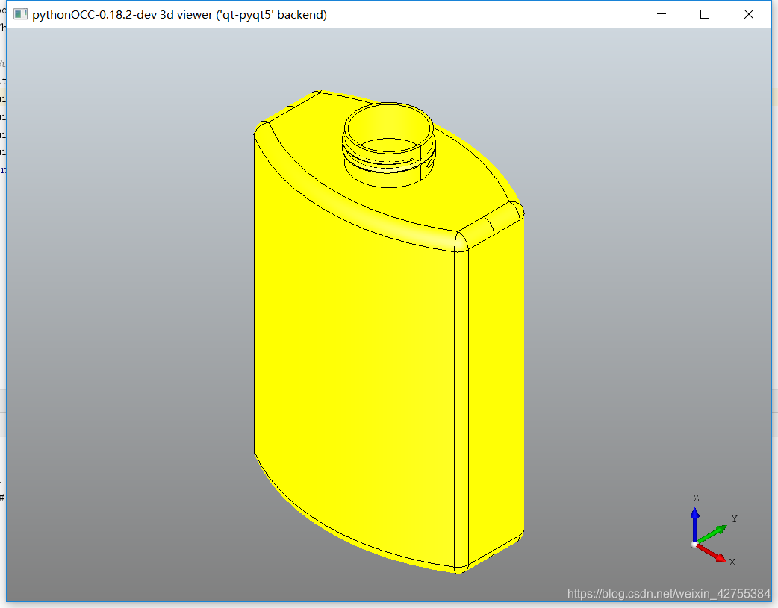Click the pythonOCC app icon in title bar

point(21,15)
